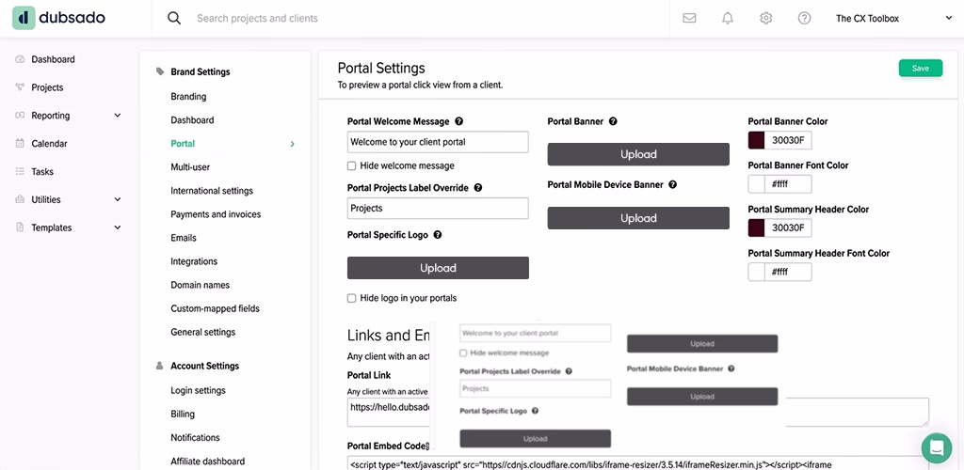Screen dimensions: 964x470
Task: Check Hide logo in your portals
Action: 352,298
